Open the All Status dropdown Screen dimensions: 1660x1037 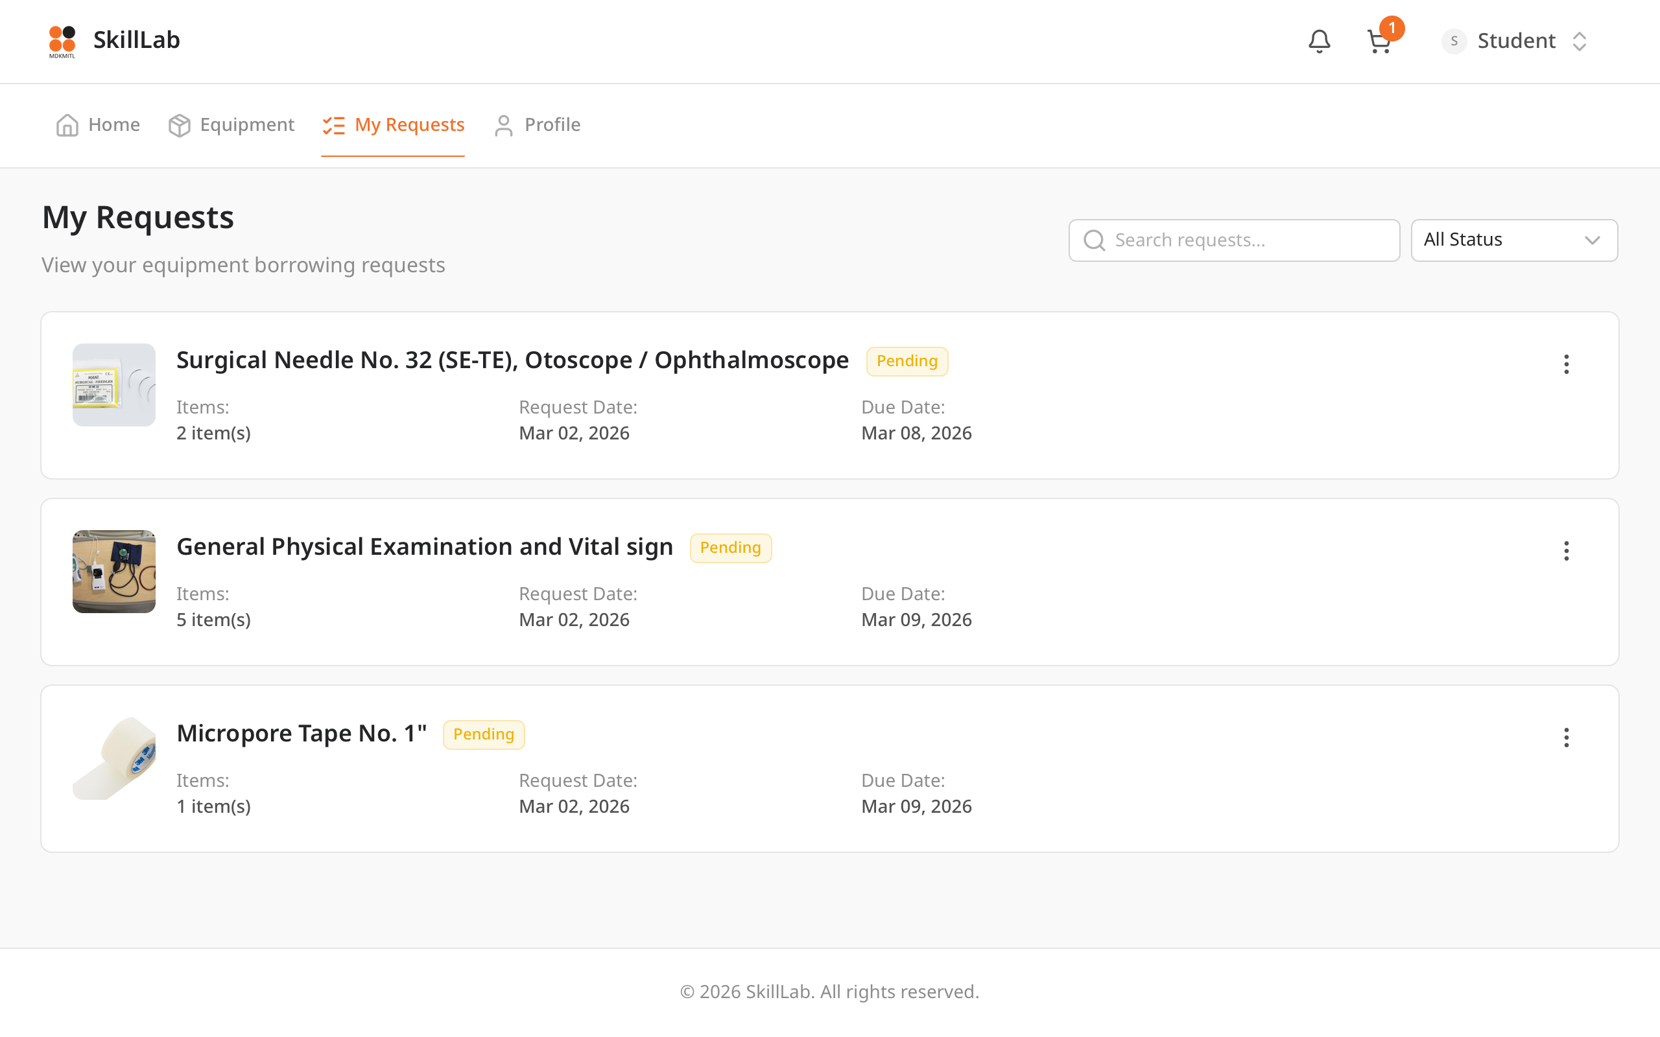tap(1514, 240)
